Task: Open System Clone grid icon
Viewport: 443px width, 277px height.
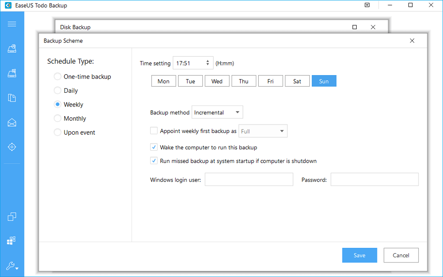Action: [12, 240]
